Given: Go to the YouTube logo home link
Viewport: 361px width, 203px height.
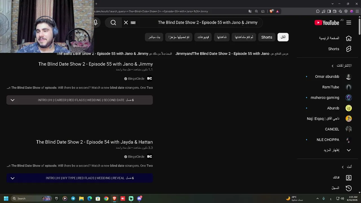Looking at the screenshot, I should point(327,23).
